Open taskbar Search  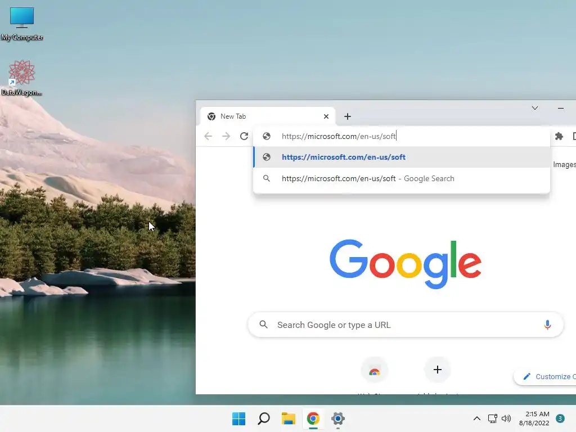tap(264, 418)
